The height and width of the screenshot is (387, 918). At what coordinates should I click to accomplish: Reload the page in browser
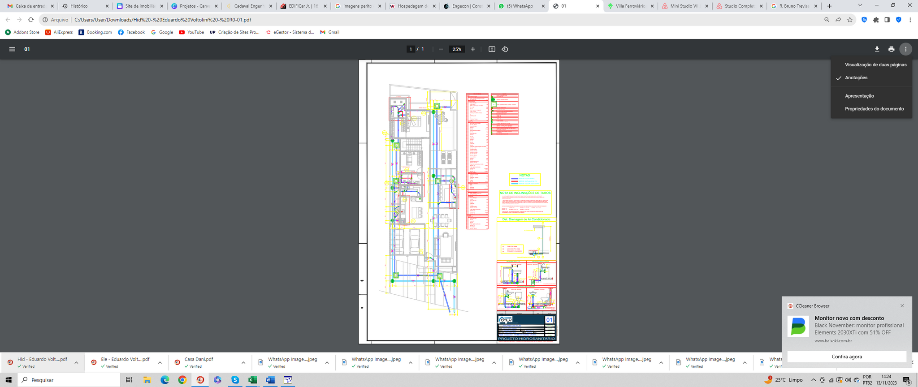(31, 20)
